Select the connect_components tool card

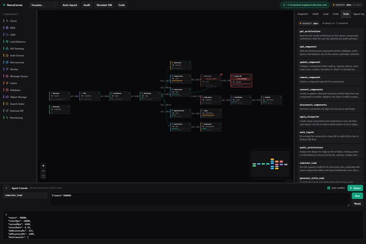click(330, 93)
